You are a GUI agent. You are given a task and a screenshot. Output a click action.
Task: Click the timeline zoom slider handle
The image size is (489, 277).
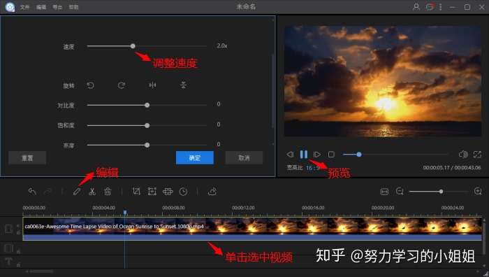441,192
